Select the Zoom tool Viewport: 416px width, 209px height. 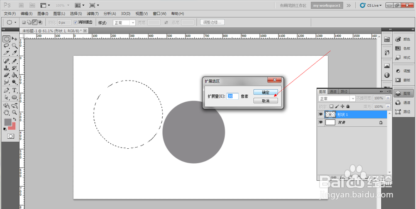[x=14, y=112]
